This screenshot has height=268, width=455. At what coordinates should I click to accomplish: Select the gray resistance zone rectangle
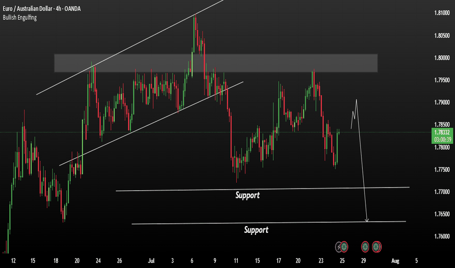(x=216, y=63)
